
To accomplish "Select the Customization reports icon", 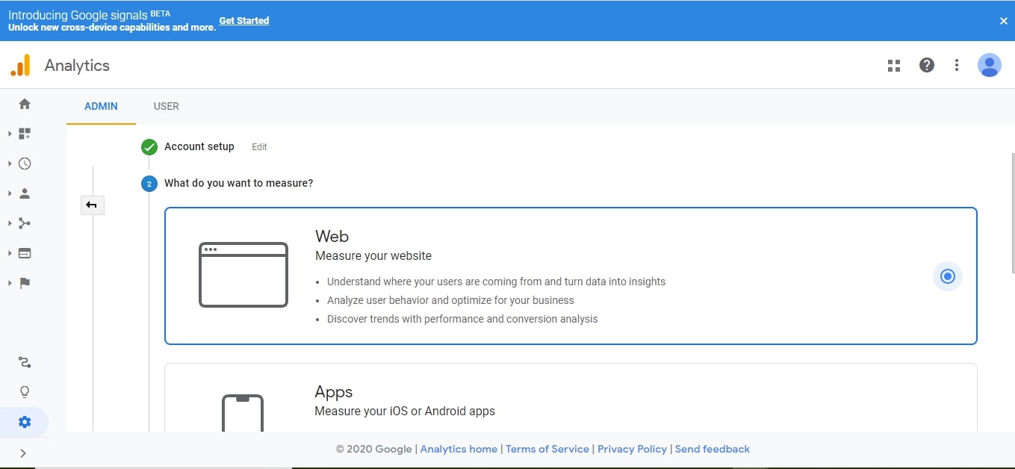I will tap(24, 133).
